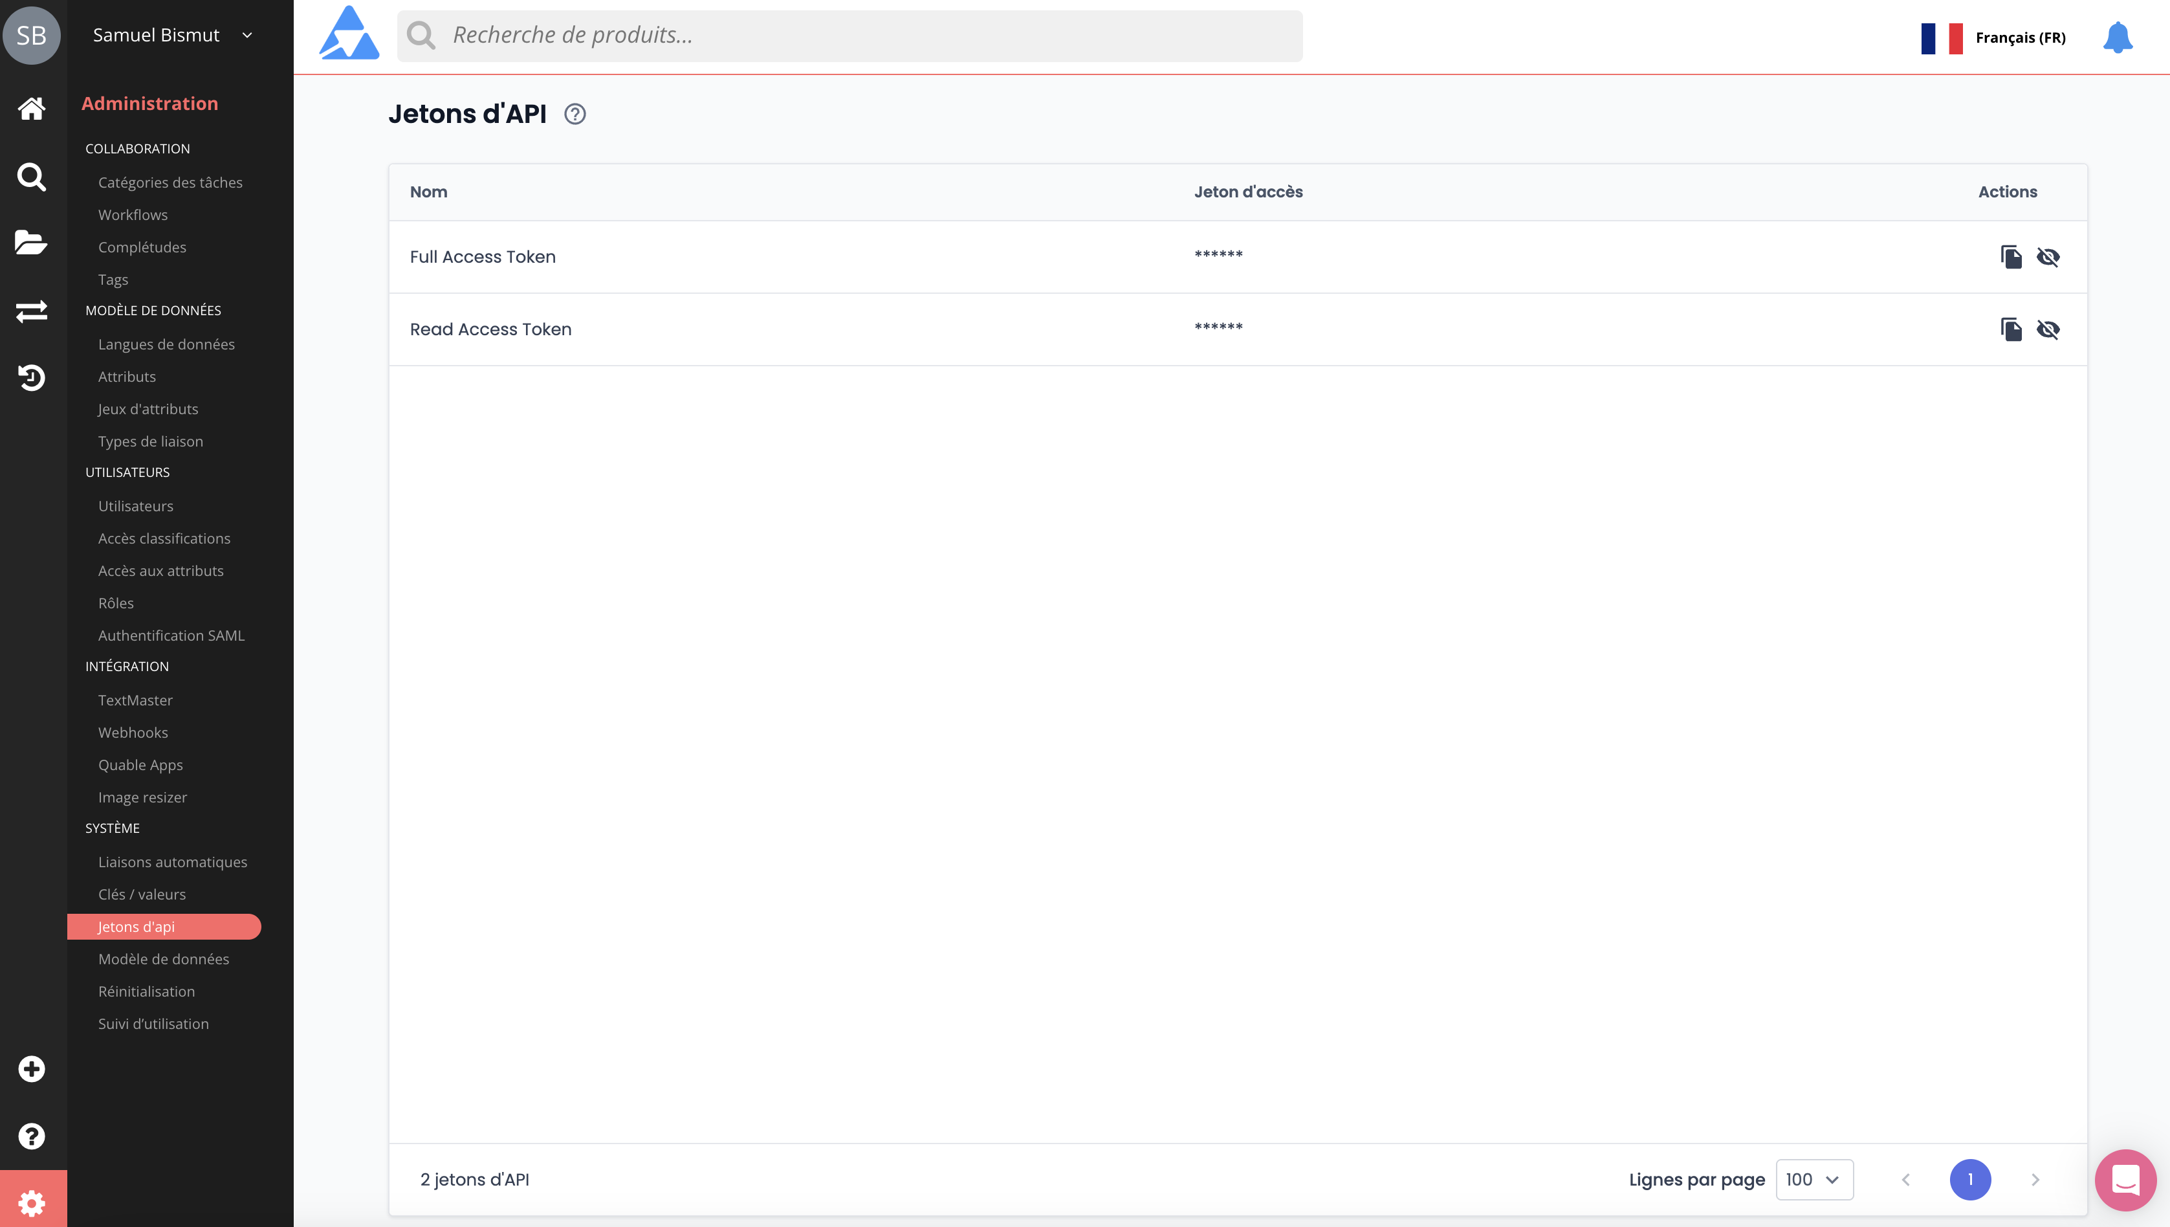Reveal the Full Access Token value
The image size is (2170, 1227).
pos(2048,257)
